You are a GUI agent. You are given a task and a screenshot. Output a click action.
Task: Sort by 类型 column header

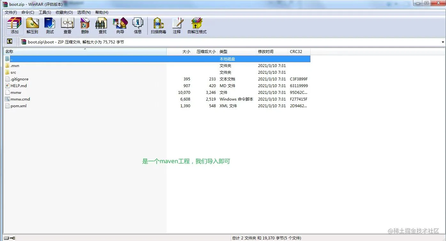[237, 51]
